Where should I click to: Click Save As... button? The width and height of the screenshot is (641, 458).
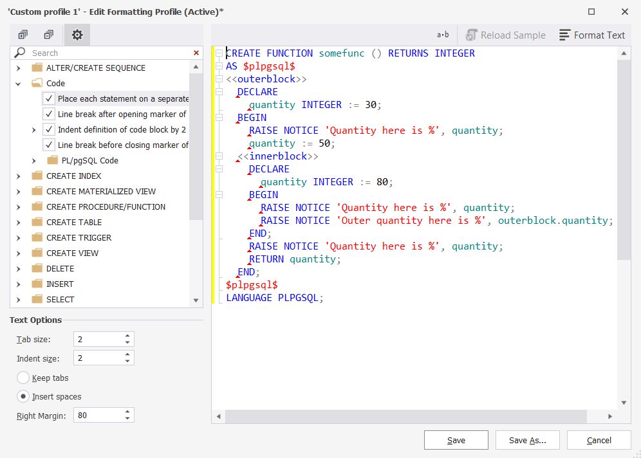pyautogui.click(x=527, y=440)
